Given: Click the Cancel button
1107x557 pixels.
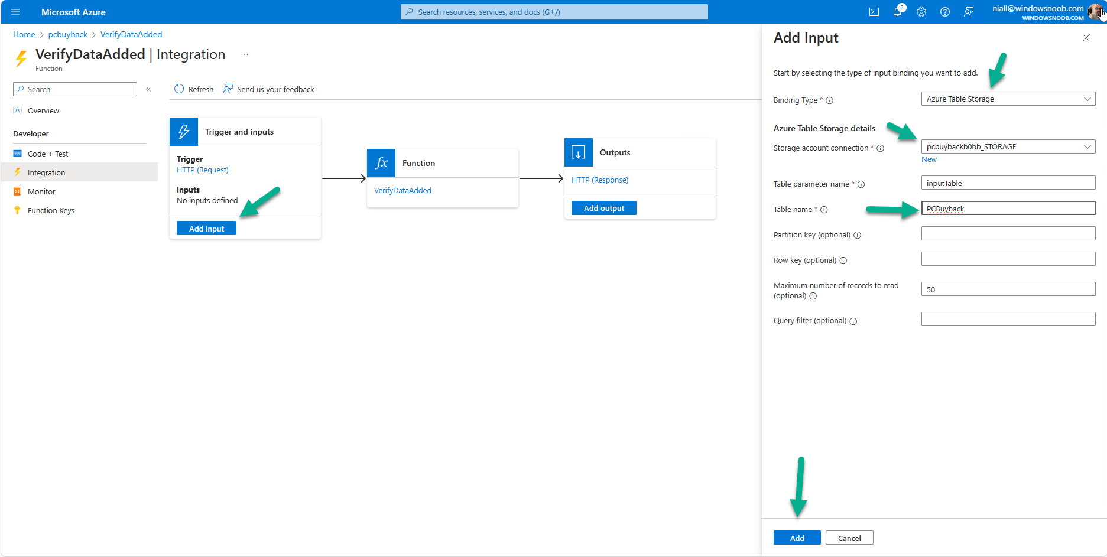Looking at the screenshot, I should coord(849,538).
